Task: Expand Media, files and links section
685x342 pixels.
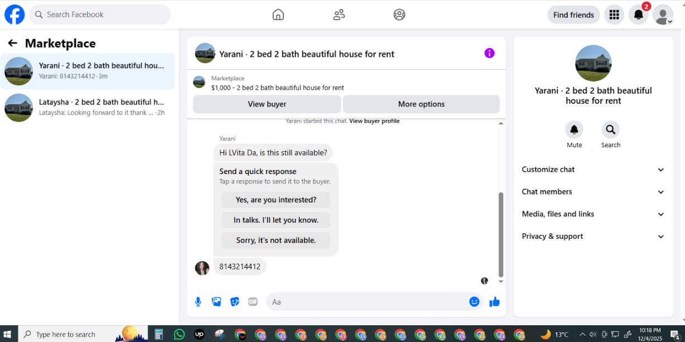Action: coord(593,214)
